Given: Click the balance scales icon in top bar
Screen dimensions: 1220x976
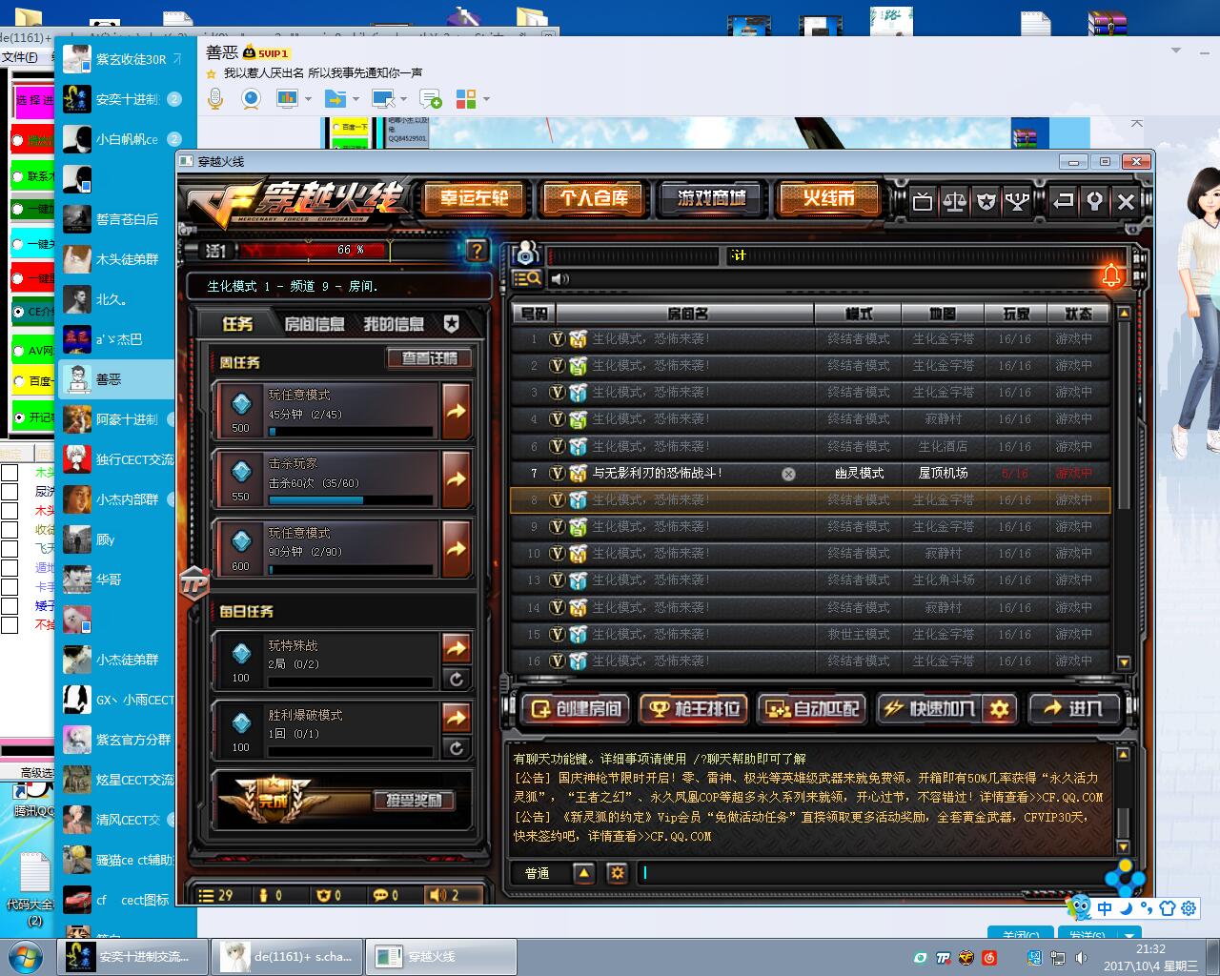Looking at the screenshot, I should [954, 201].
